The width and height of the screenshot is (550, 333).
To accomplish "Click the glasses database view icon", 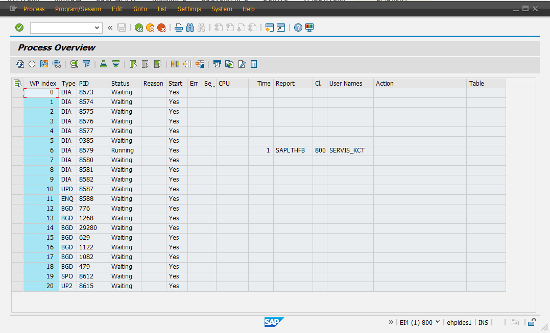I will coord(57,64).
